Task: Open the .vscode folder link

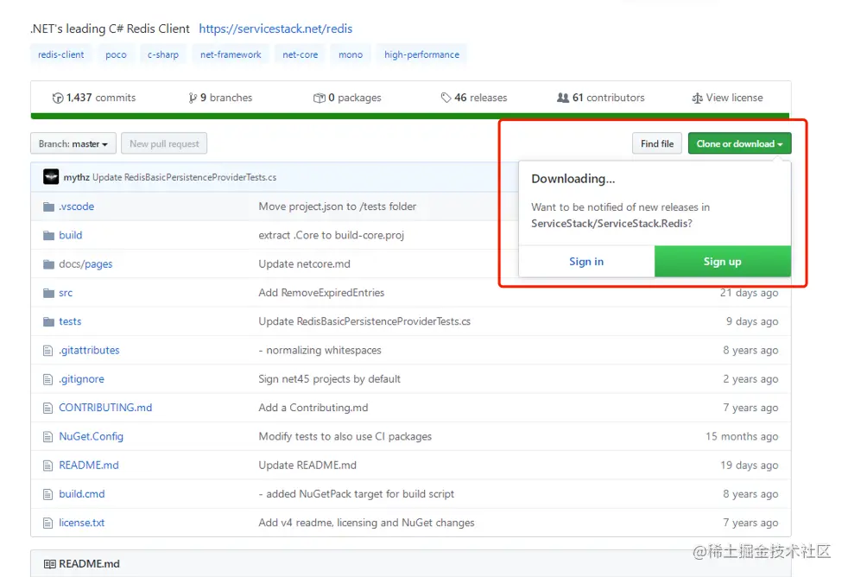Action: [x=76, y=206]
